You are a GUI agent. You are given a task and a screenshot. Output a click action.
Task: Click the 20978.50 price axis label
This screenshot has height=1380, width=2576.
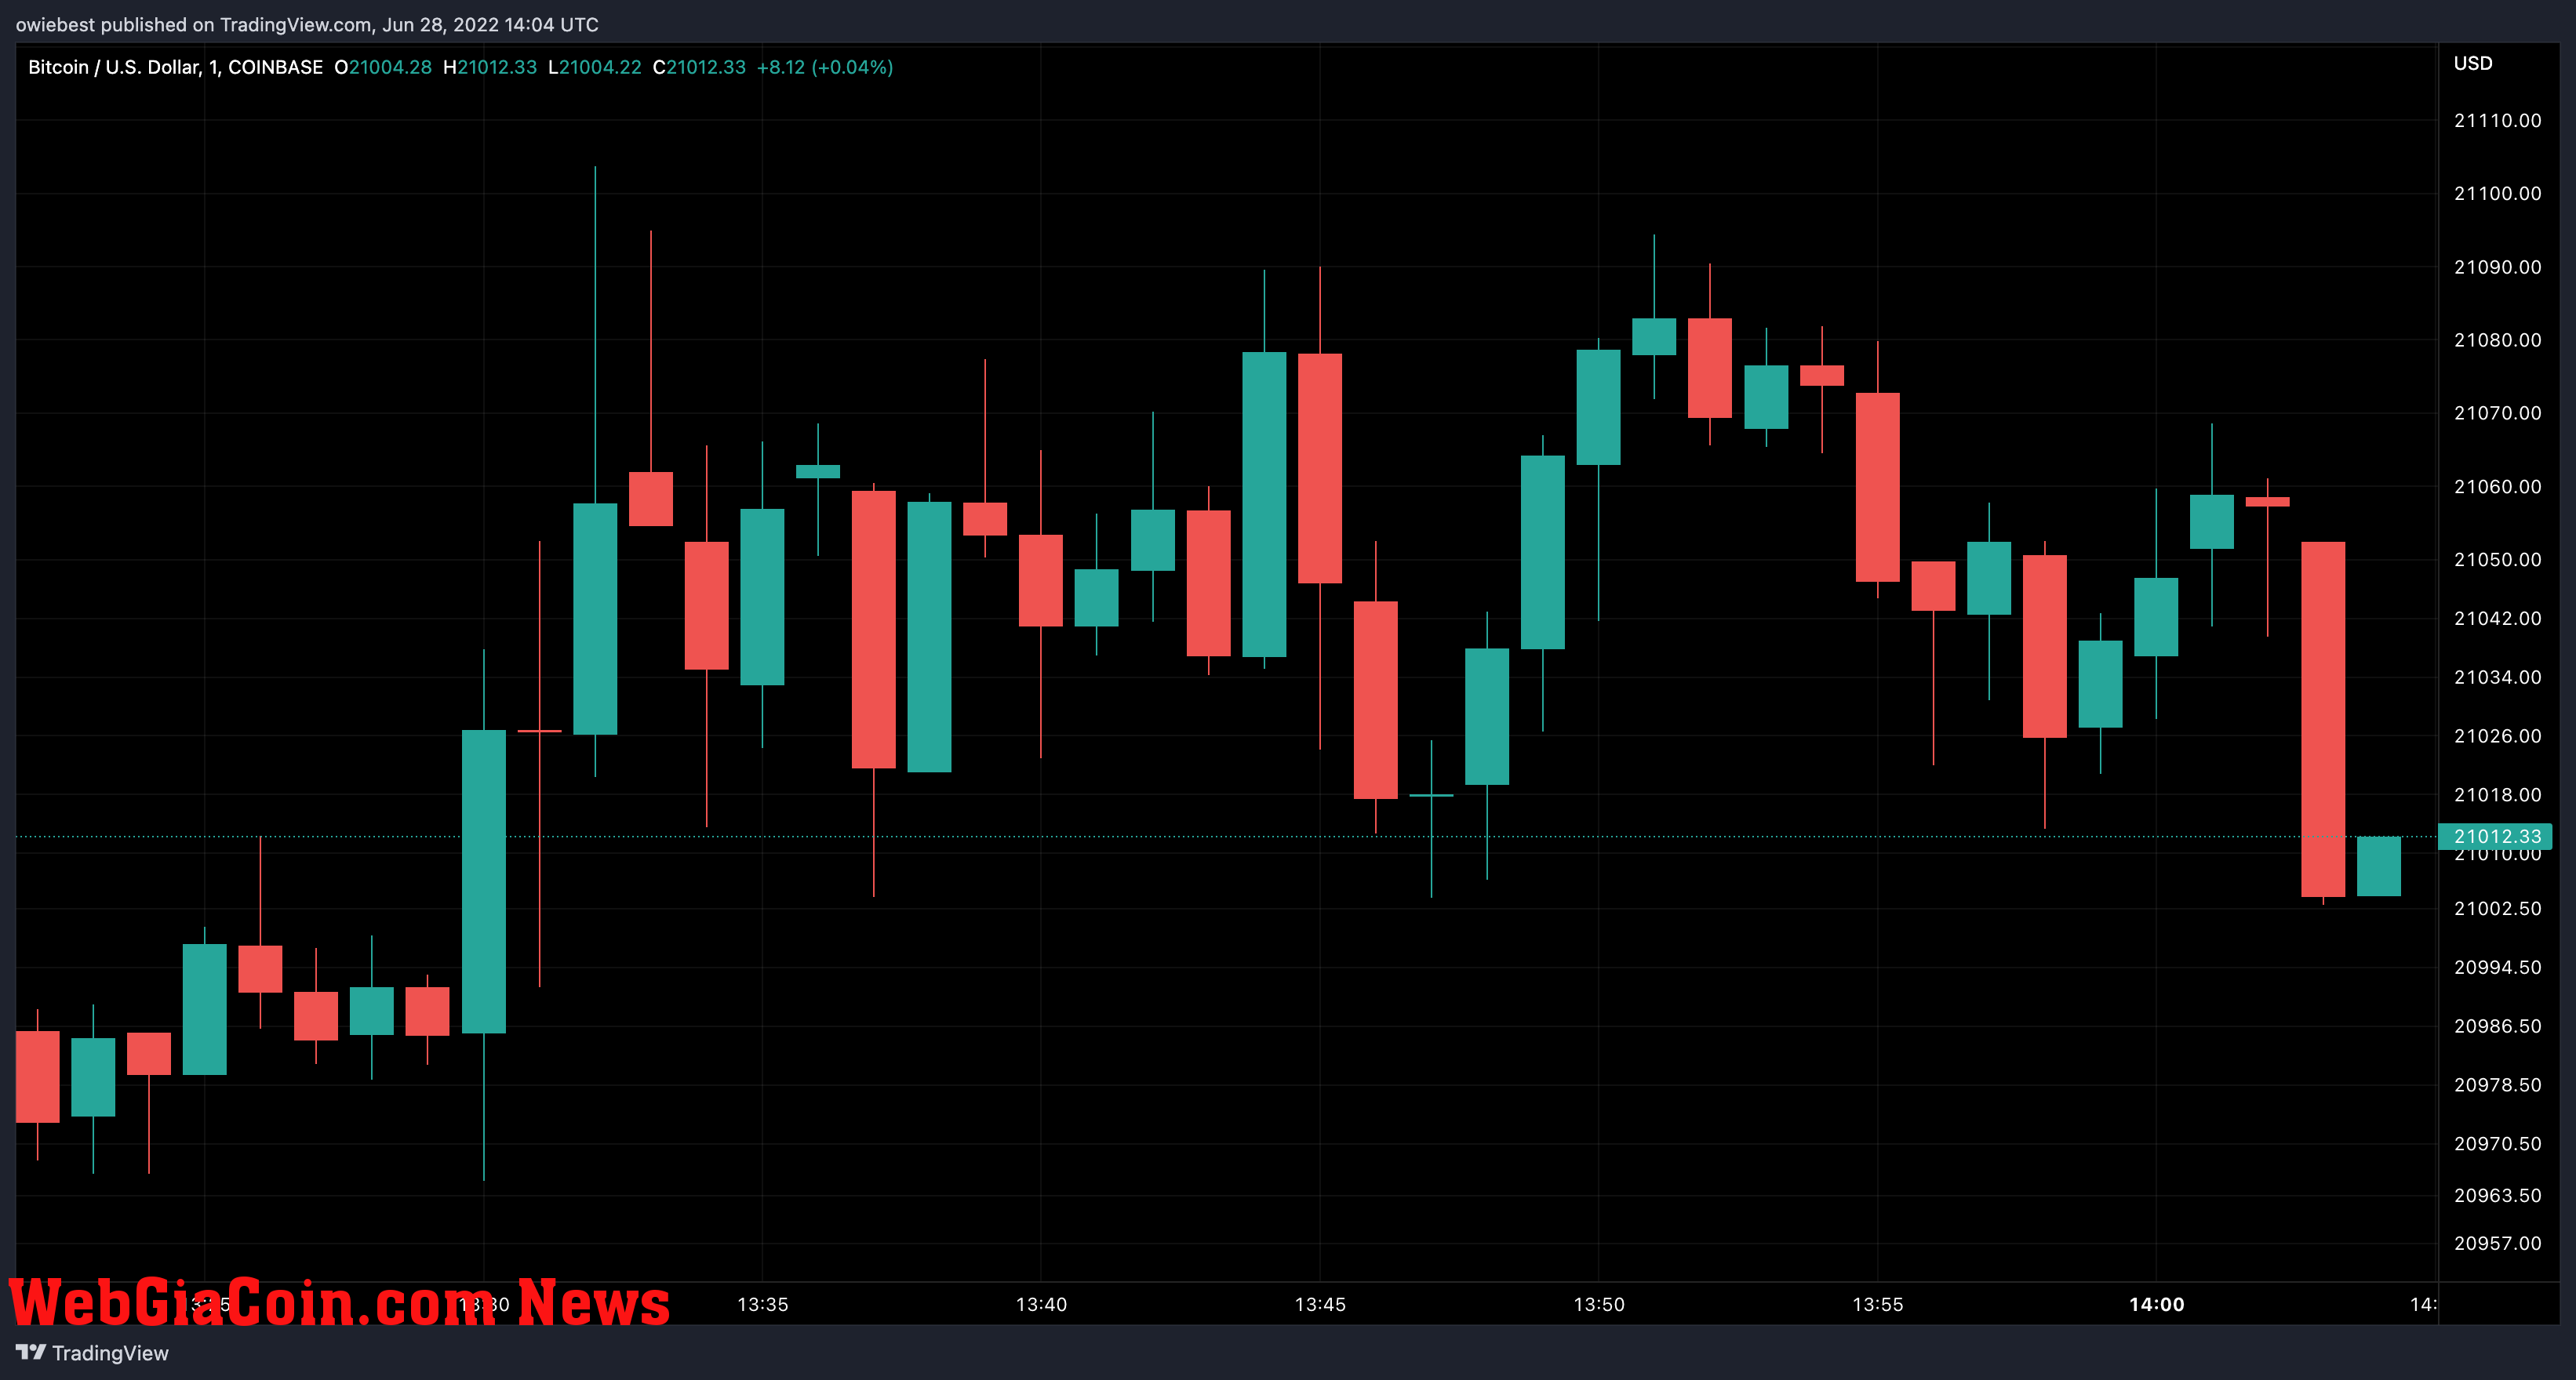pos(2497,1084)
